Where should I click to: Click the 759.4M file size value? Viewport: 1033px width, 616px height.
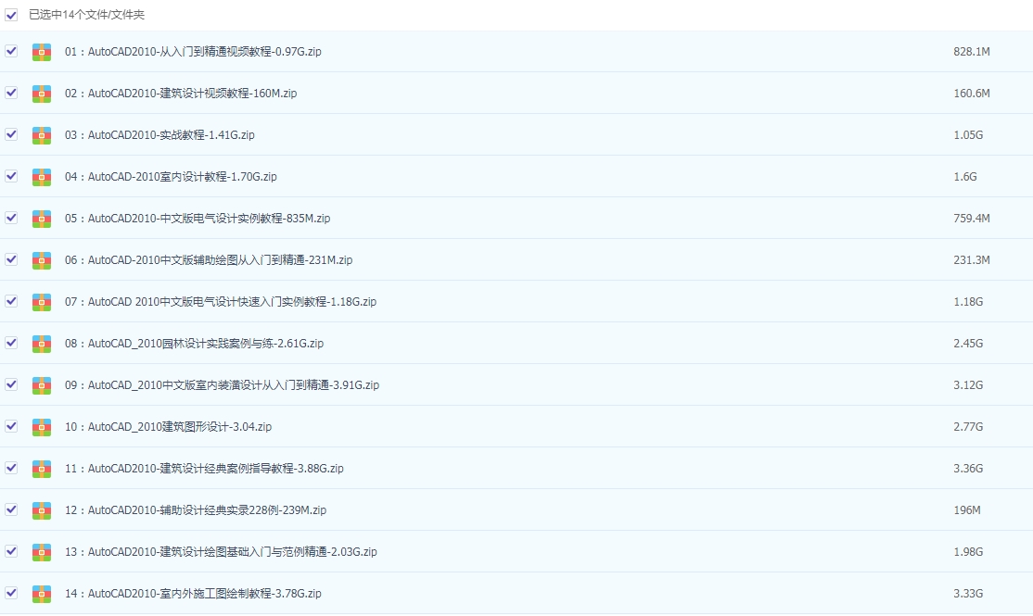coord(972,219)
